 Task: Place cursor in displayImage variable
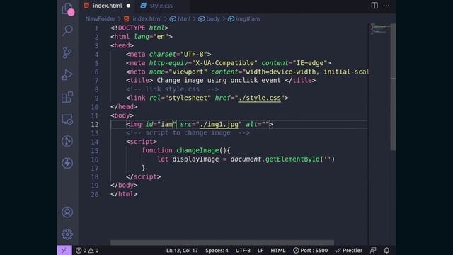(x=195, y=159)
